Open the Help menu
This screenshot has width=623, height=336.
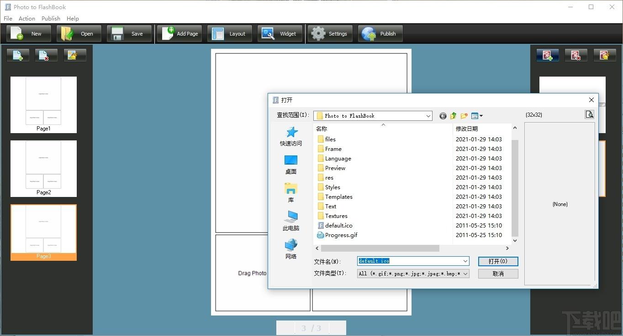click(x=73, y=18)
